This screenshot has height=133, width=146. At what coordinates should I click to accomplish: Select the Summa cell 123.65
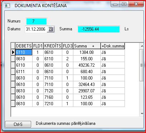point(87,97)
